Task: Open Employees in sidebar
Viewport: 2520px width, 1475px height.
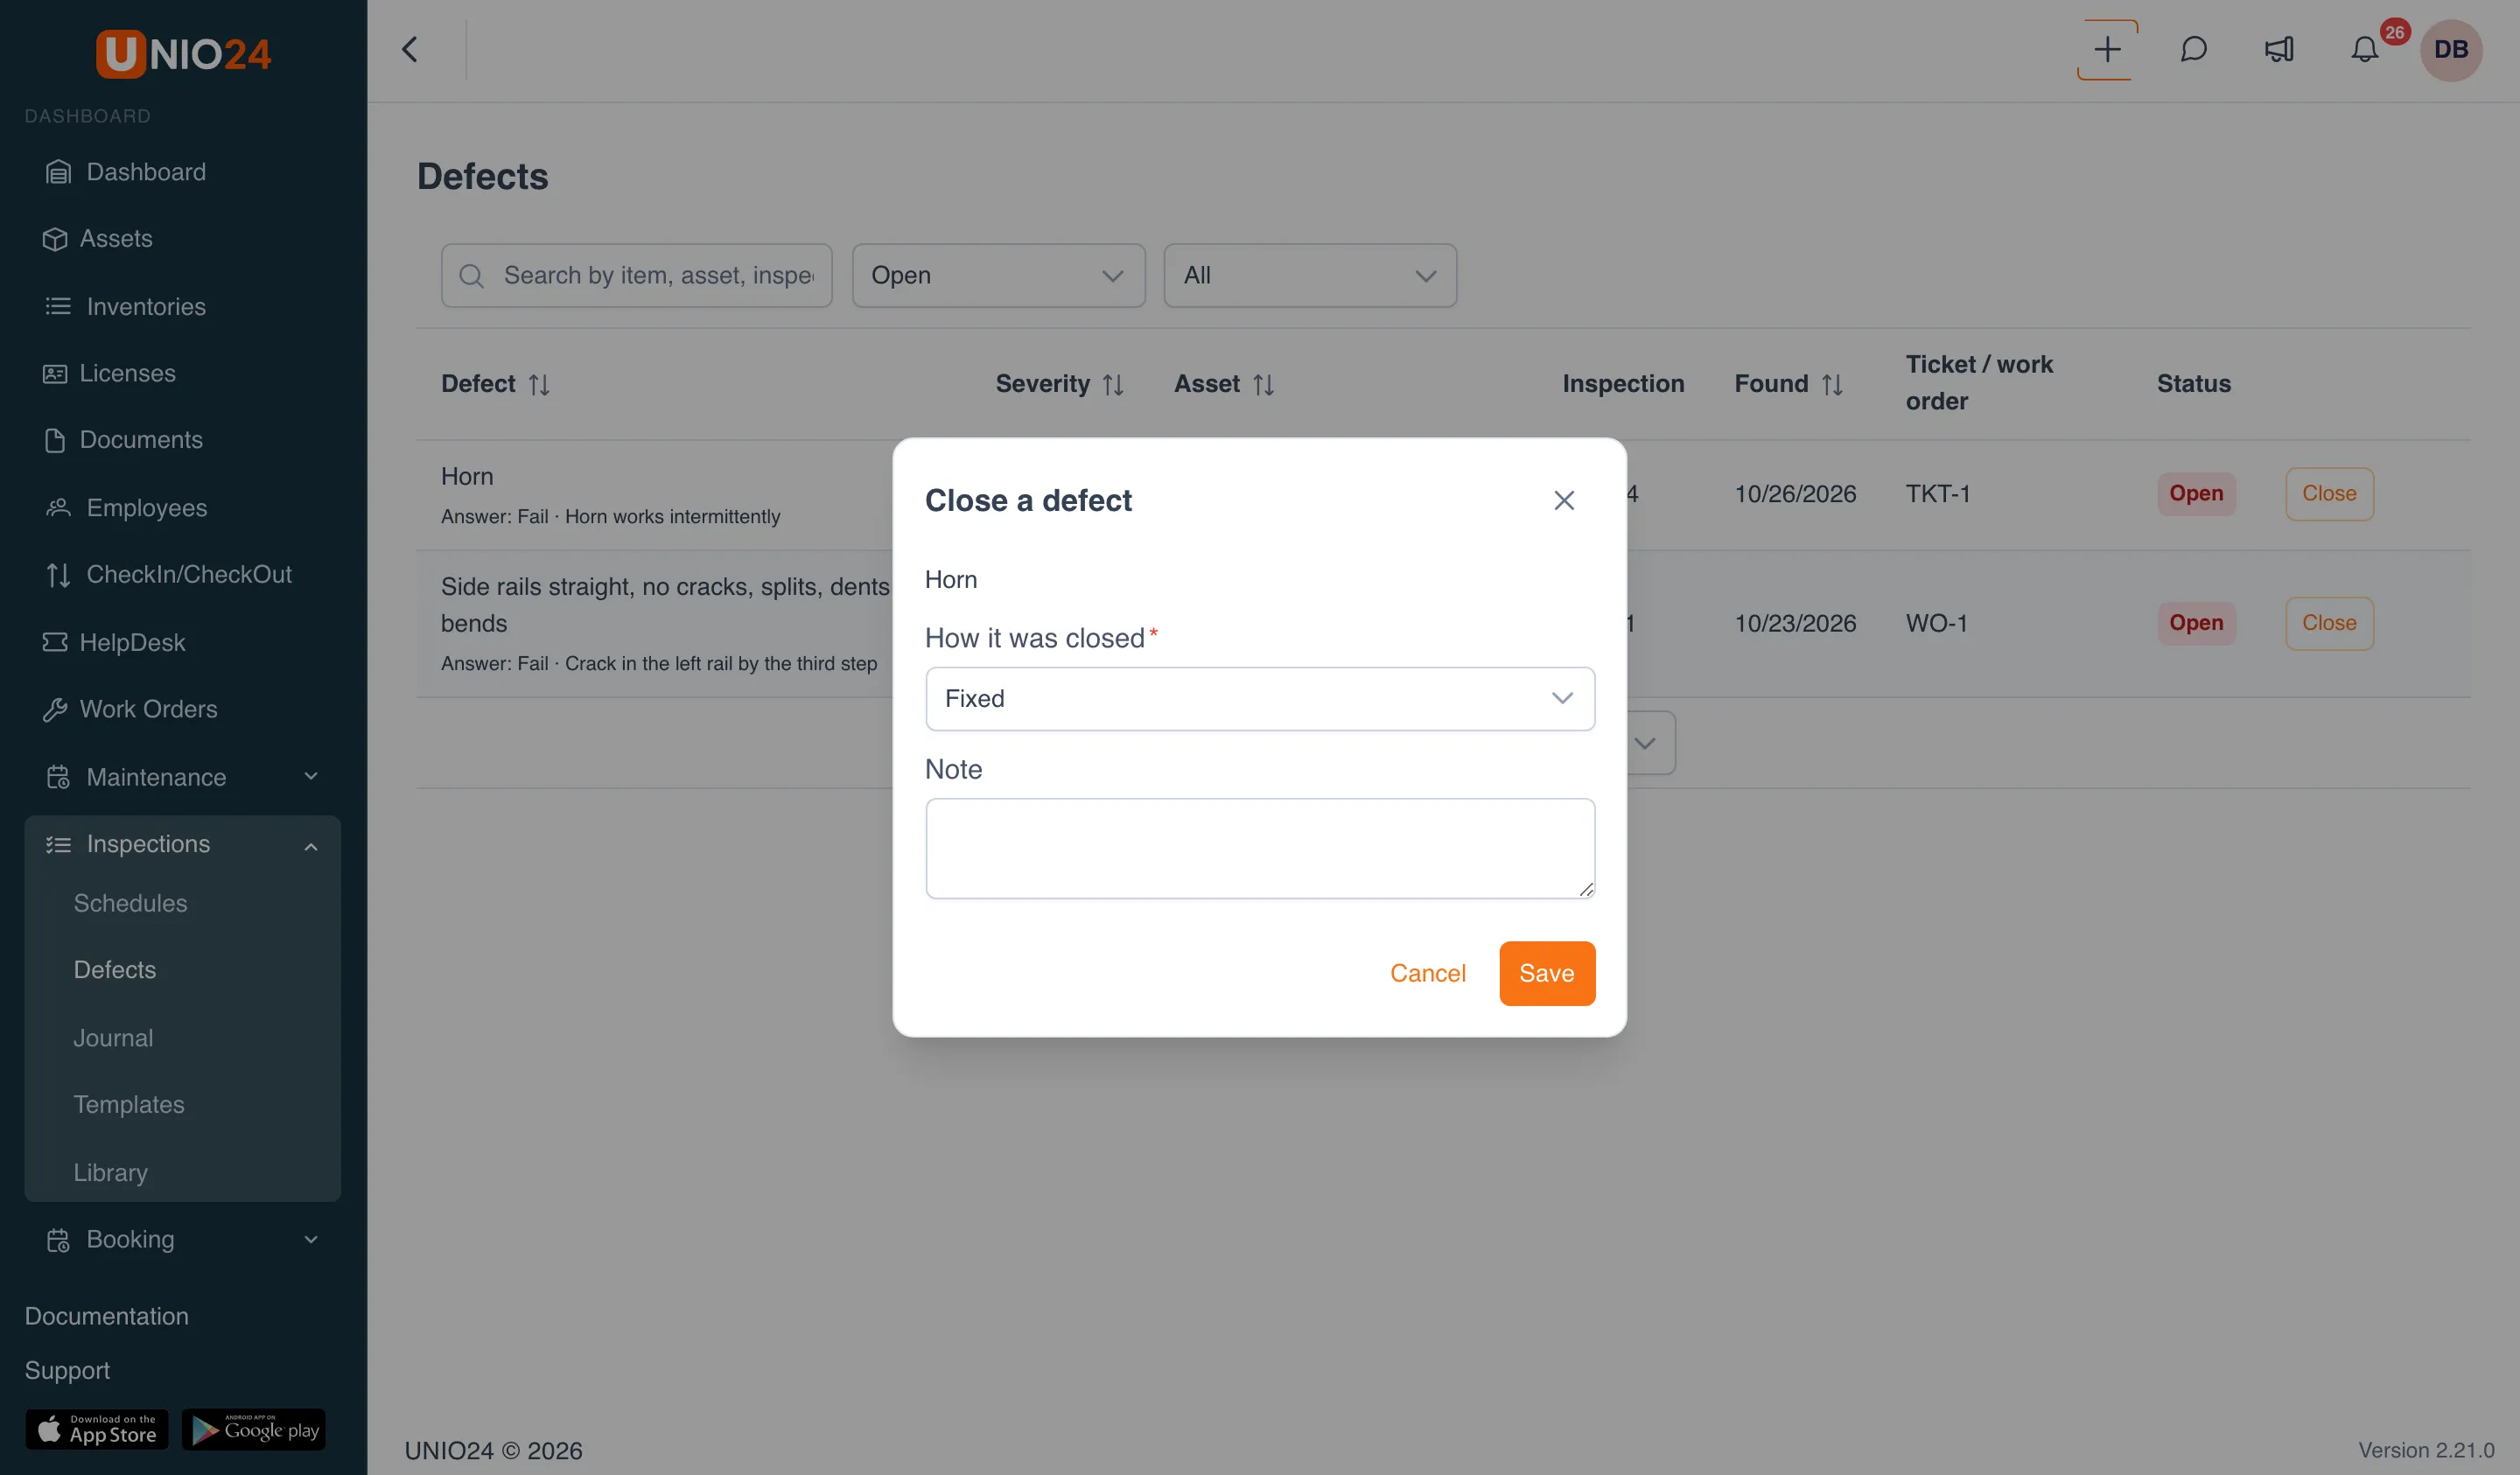Action: pyautogui.click(x=126, y=508)
